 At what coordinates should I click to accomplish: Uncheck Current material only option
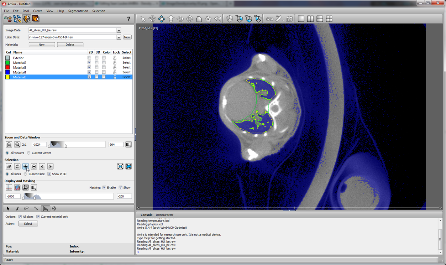(x=38, y=217)
